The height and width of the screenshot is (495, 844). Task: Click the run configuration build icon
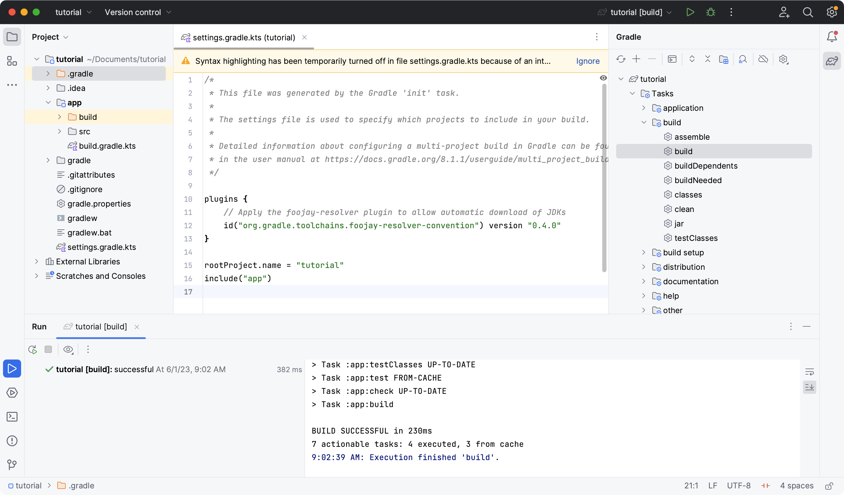[690, 12]
